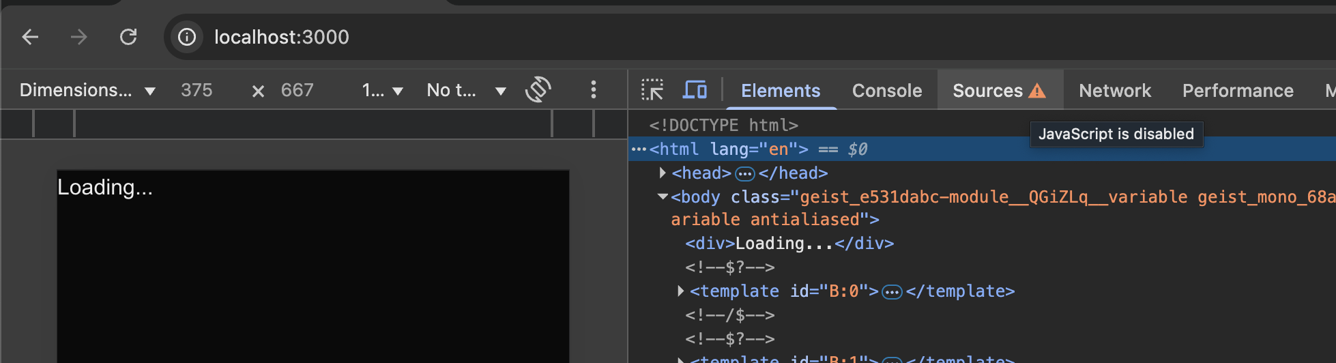The height and width of the screenshot is (363, 1336).
Task: Open device toolbar more options menu
Action: [594, 90]
